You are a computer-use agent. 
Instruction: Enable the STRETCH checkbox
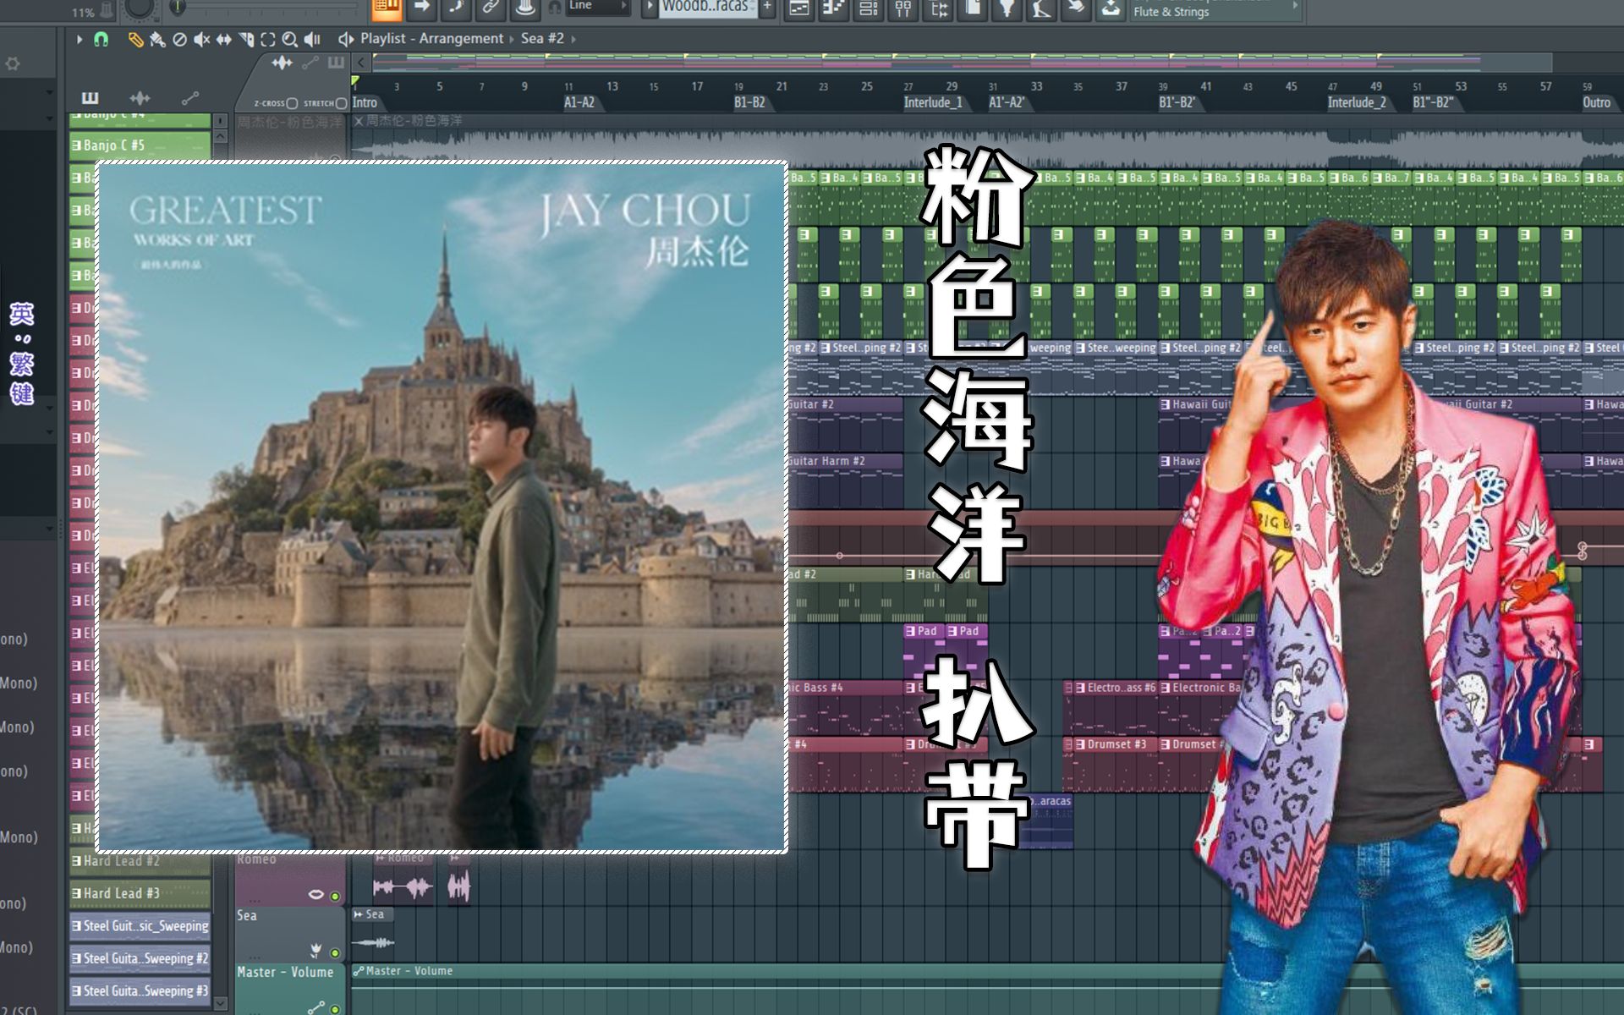pyautogui.click(x=341, y=103)
